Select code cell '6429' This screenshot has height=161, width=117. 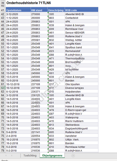pyautogui.click(x=56, y=69)
